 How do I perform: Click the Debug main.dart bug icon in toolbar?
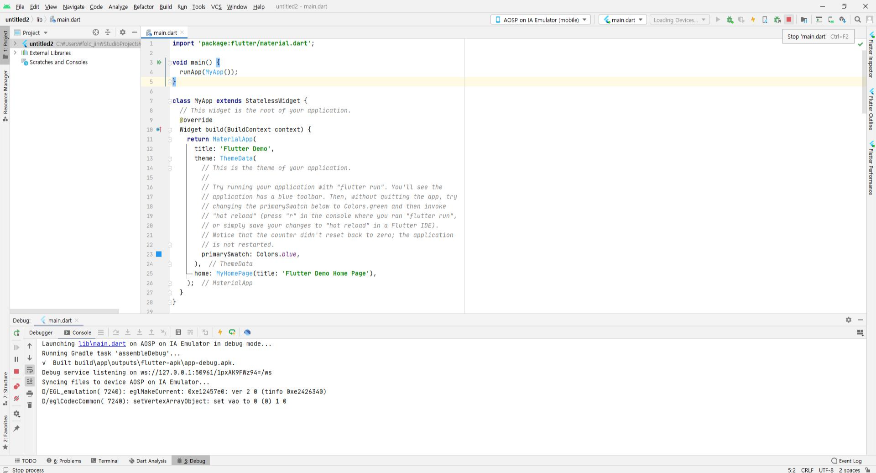(x=730, y=20)
